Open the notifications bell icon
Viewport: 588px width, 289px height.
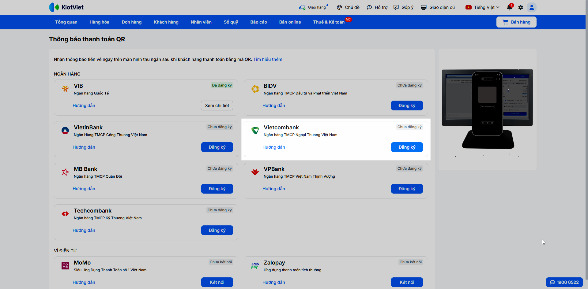(510, 7)
